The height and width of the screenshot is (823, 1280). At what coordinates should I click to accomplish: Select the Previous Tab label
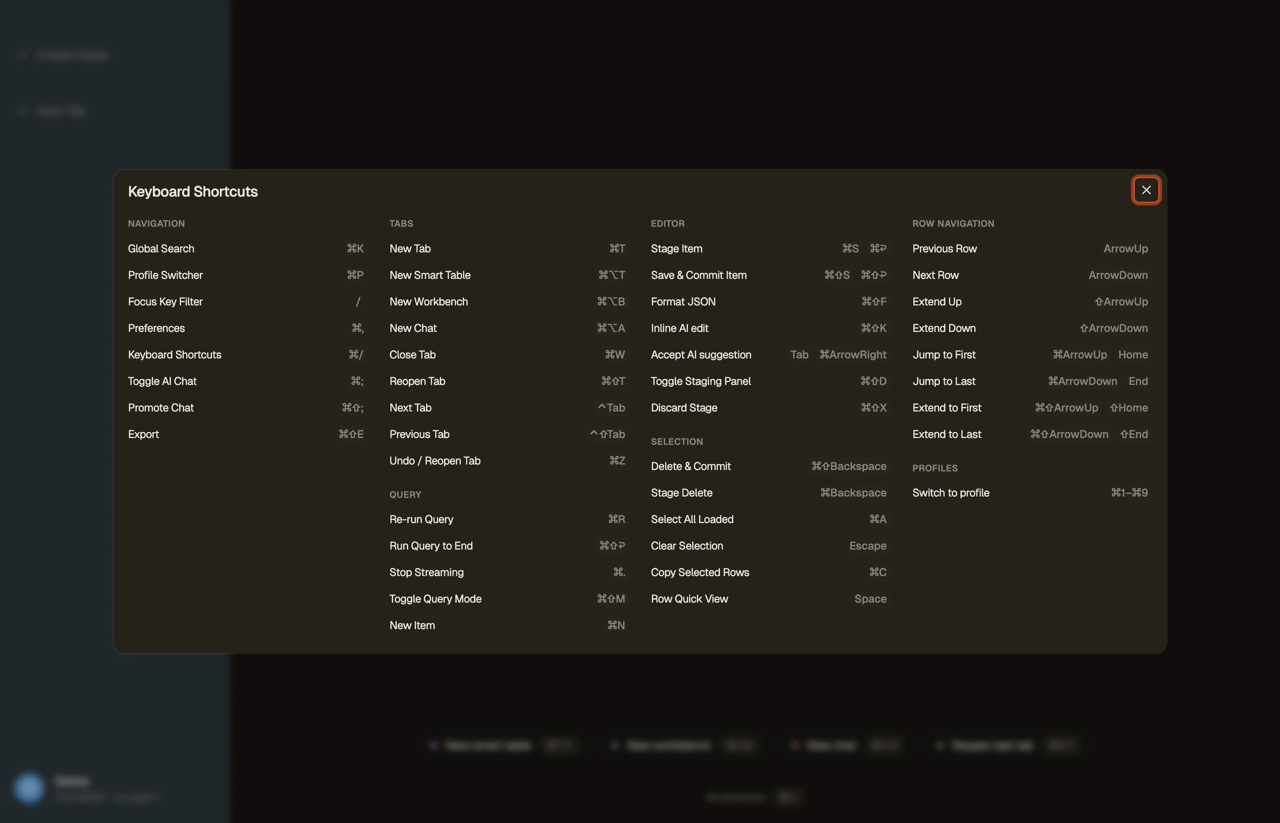(x=419, y=434)
